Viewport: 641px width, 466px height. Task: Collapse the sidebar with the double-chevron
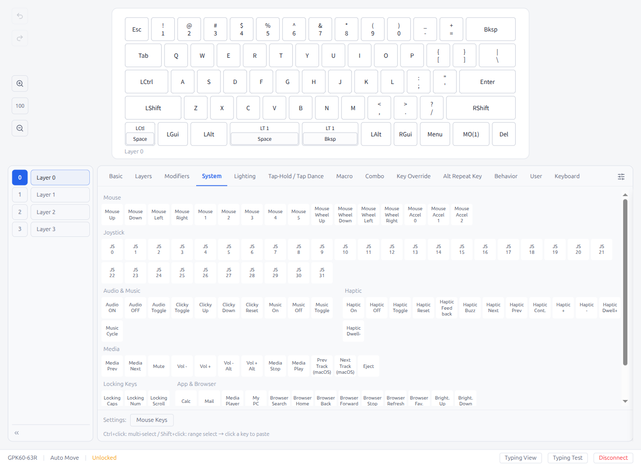16,433
